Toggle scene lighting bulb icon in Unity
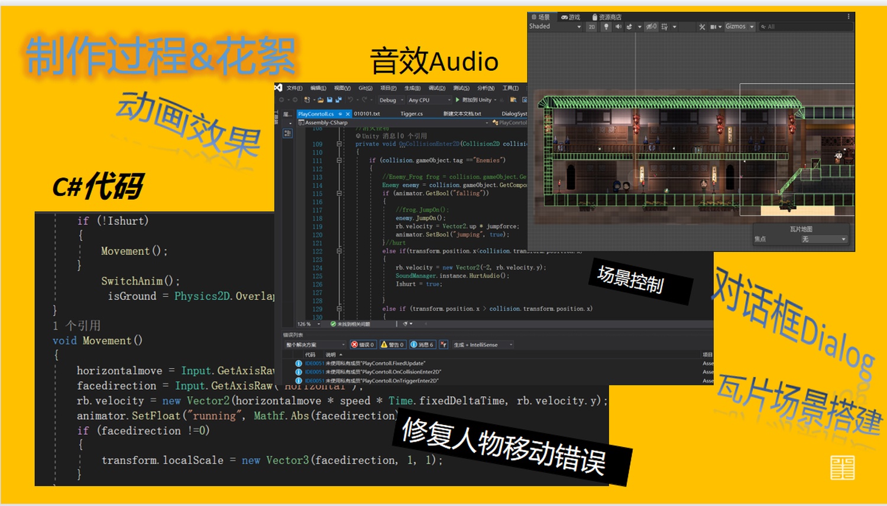 [606, 27]
